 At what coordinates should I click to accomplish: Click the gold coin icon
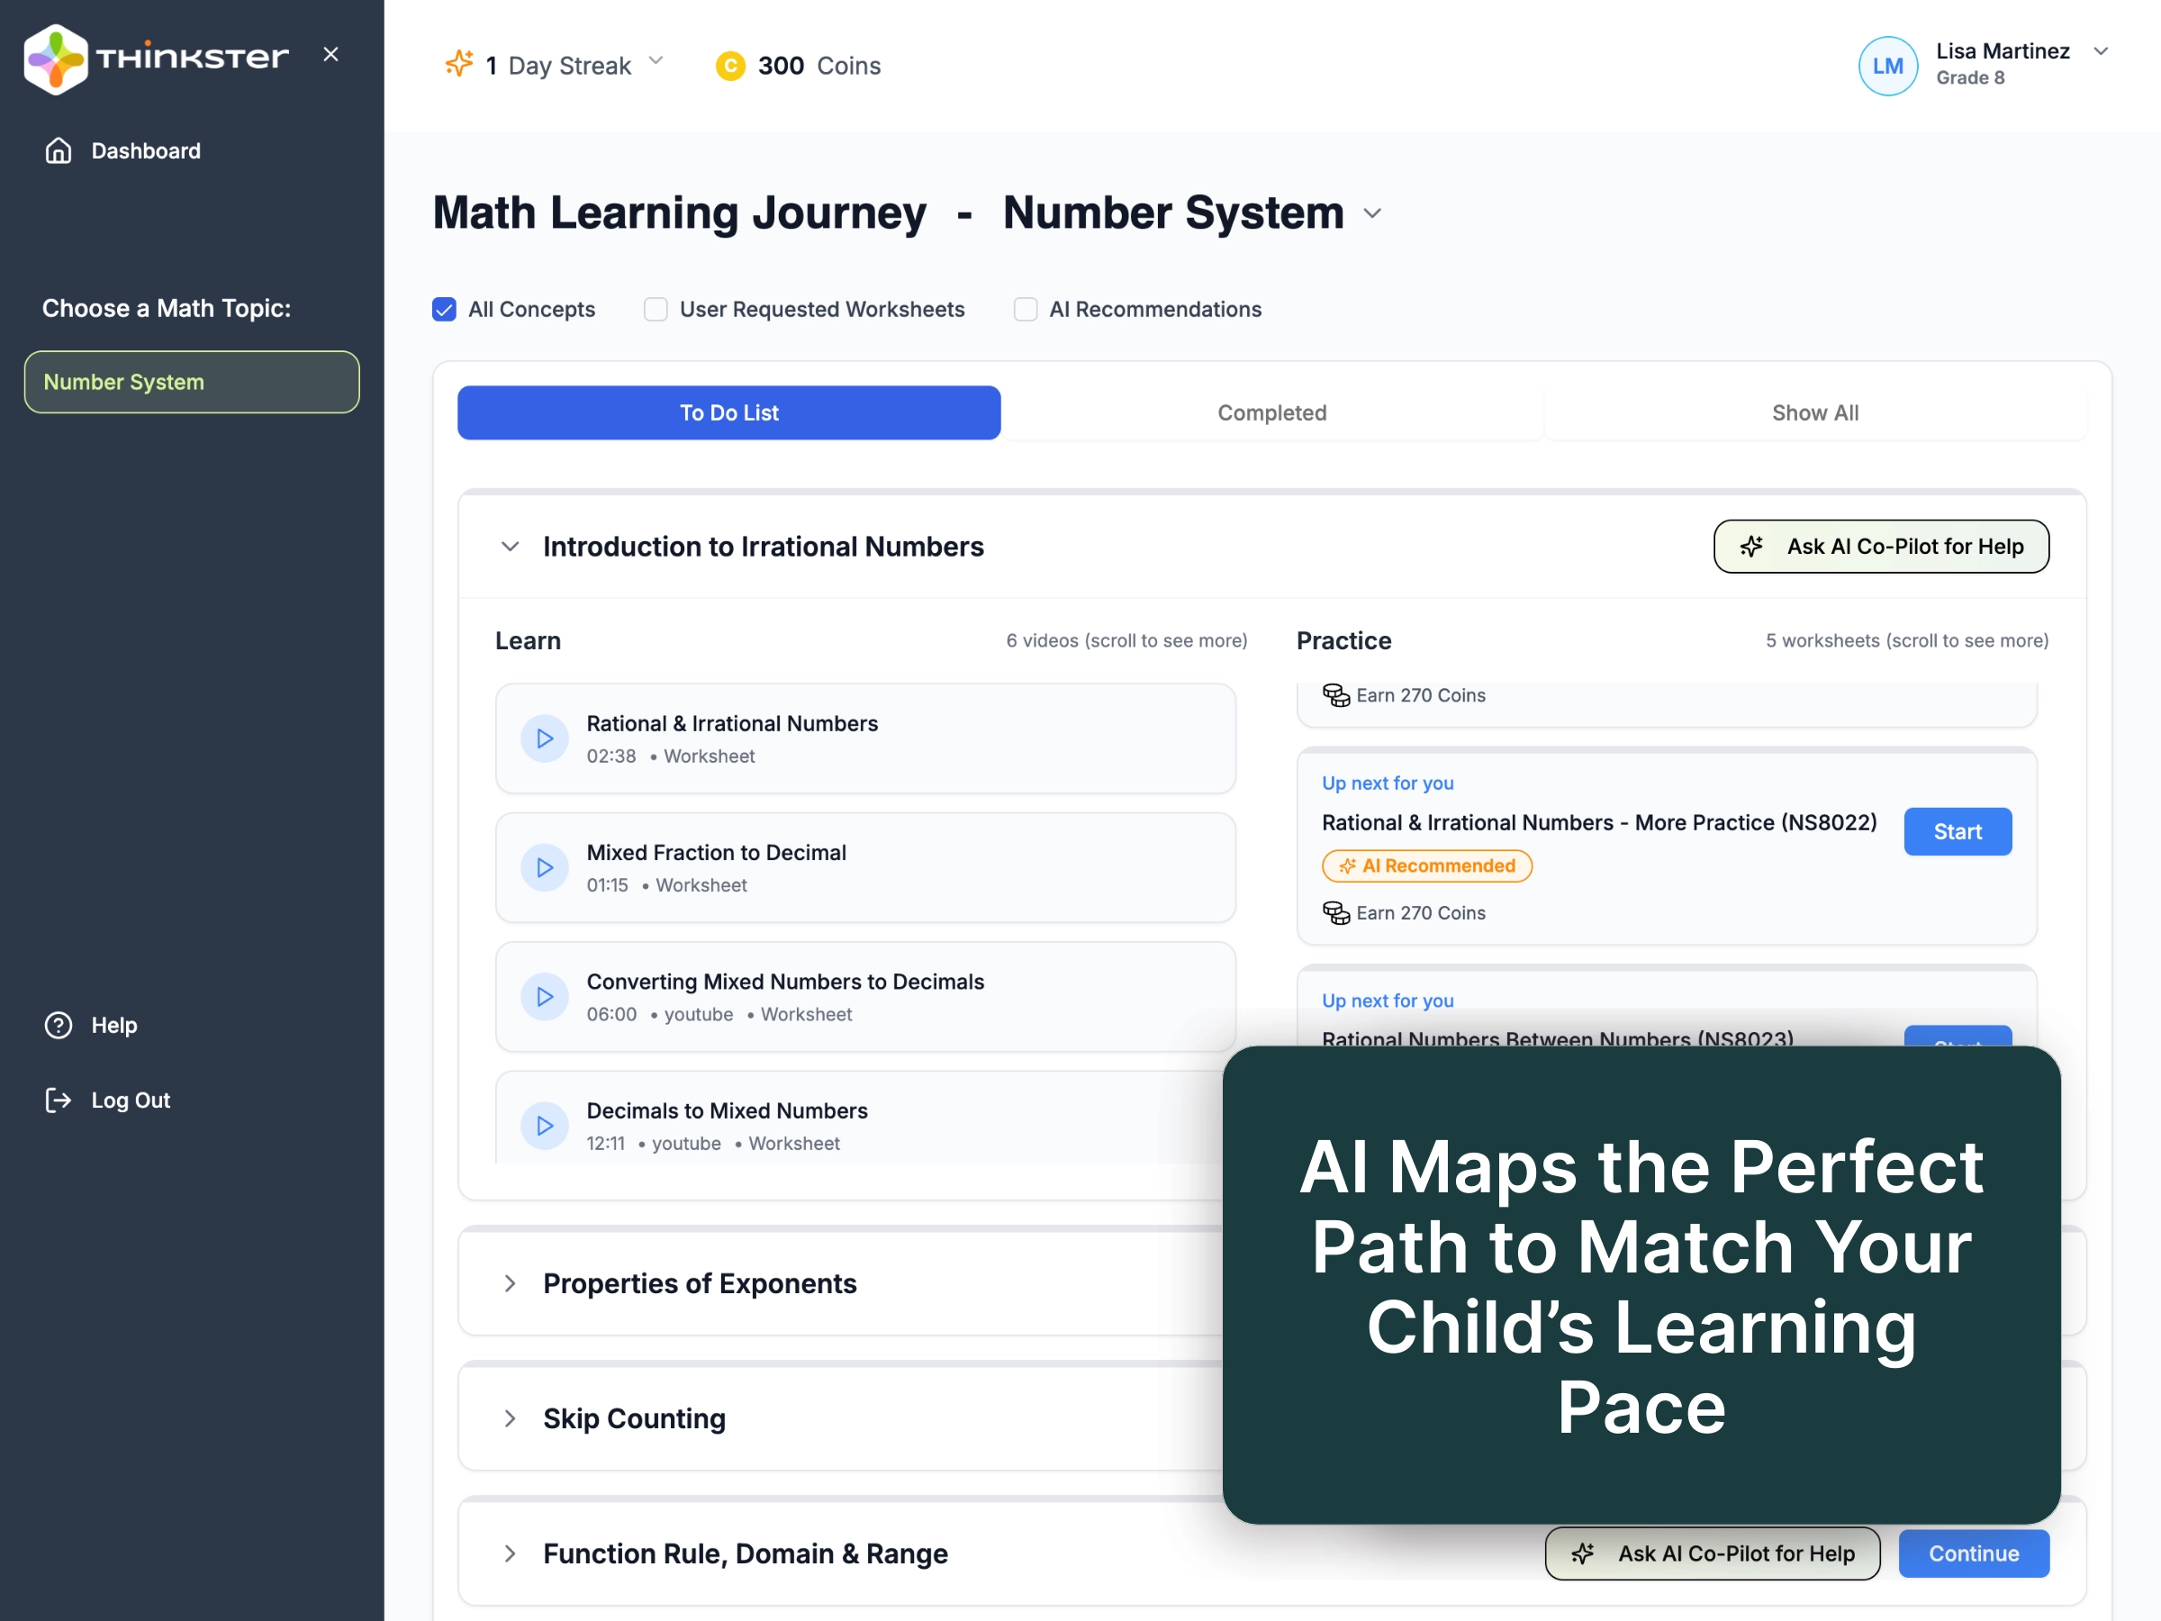(729, 66)
